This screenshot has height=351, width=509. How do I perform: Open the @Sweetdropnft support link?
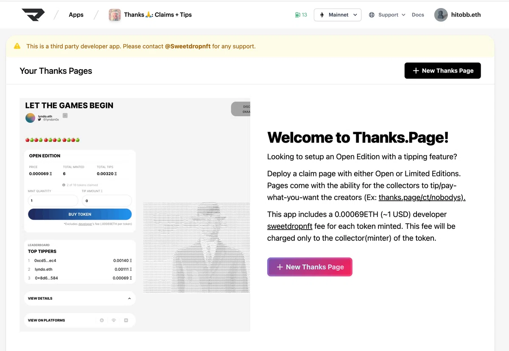click(187, 46)
